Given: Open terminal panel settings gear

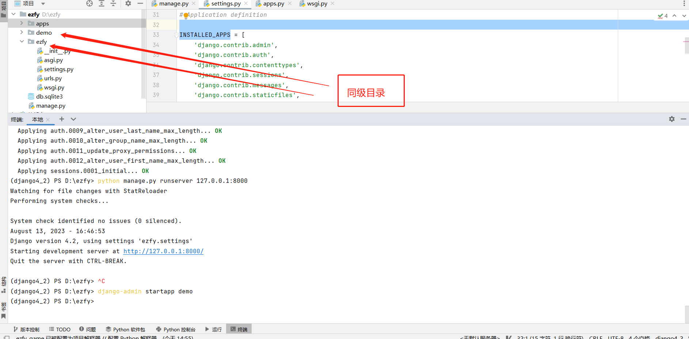Looking at the screenshot, I should click(x=672, y=119).
